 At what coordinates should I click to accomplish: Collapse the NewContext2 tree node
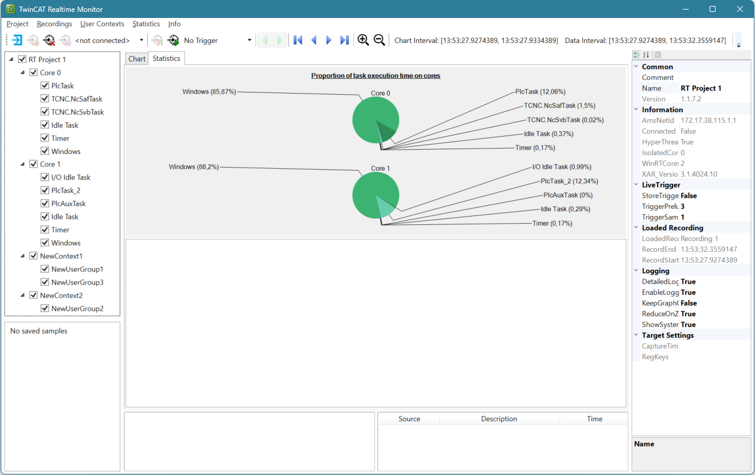[x=23, y=295]
